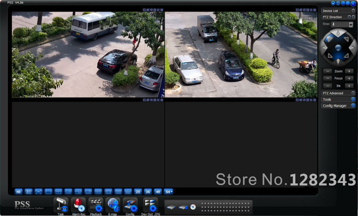Open the E-map globe icon
This screenshot has height=216, width=358.
pyautogui.click(x=113, y=204)
